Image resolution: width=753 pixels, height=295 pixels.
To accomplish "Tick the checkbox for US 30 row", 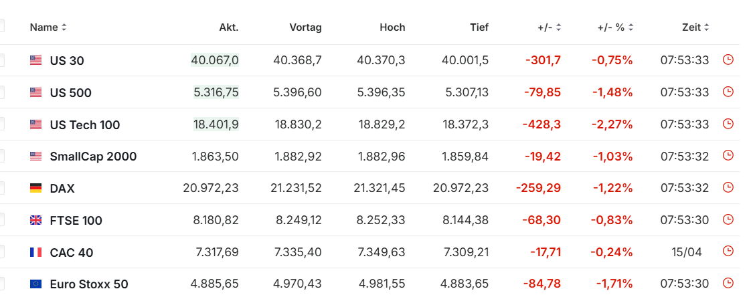I will coord(1,60).
